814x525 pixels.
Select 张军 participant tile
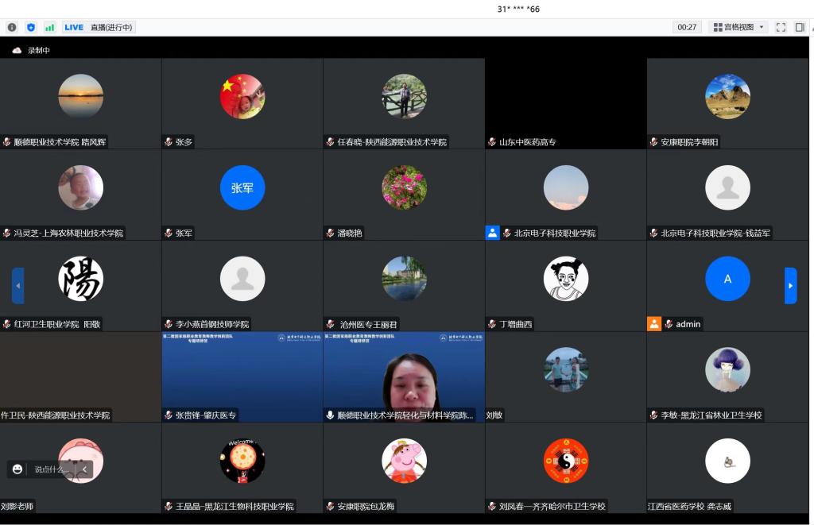point(242,188)
